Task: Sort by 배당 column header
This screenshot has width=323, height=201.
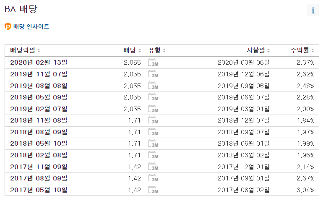Action: pos(132,50)
